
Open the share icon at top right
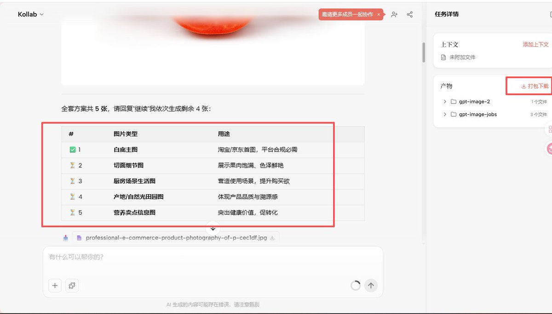tap(409, 14)
